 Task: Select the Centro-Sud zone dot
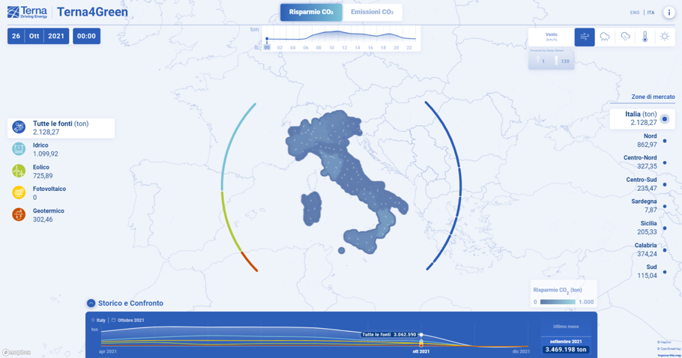(665, 185)
